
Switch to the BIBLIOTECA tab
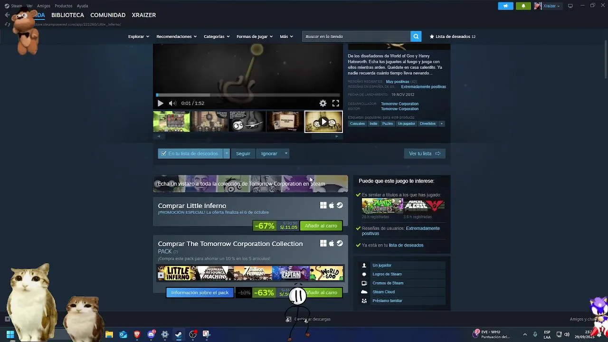tap(67, 15)
